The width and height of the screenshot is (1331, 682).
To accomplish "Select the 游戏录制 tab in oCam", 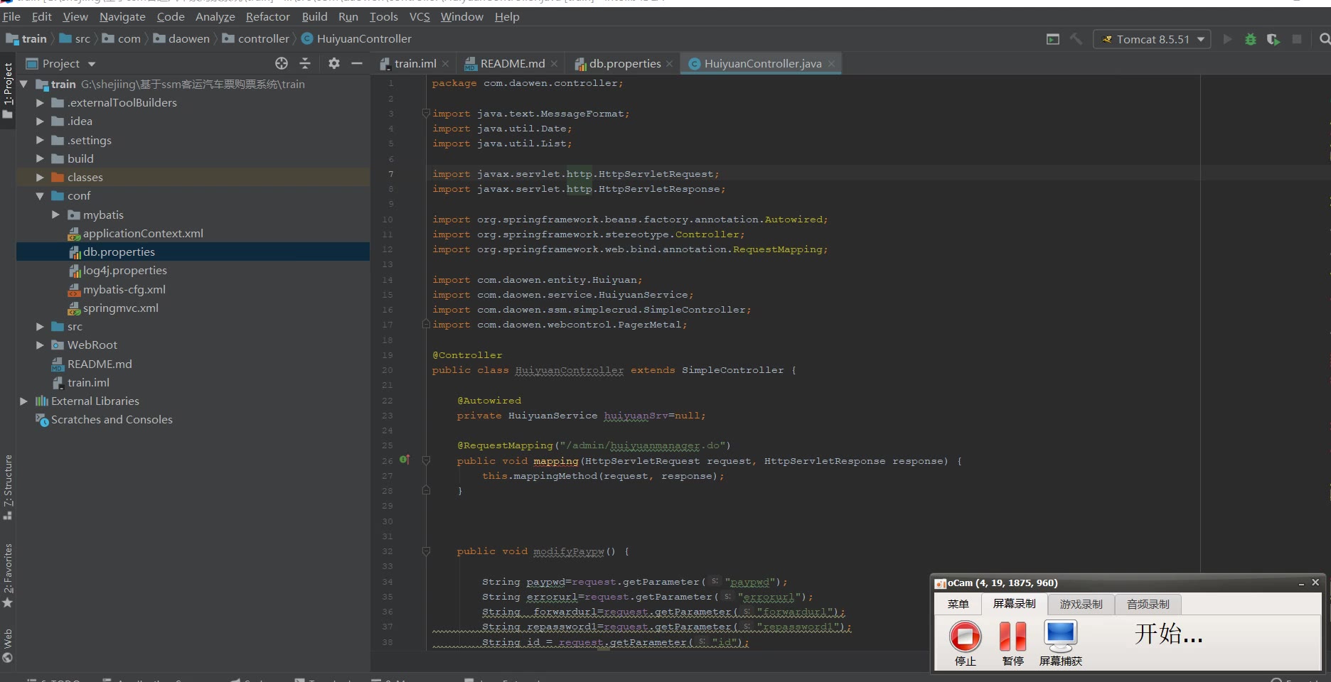I will (x=1080, y=604).
